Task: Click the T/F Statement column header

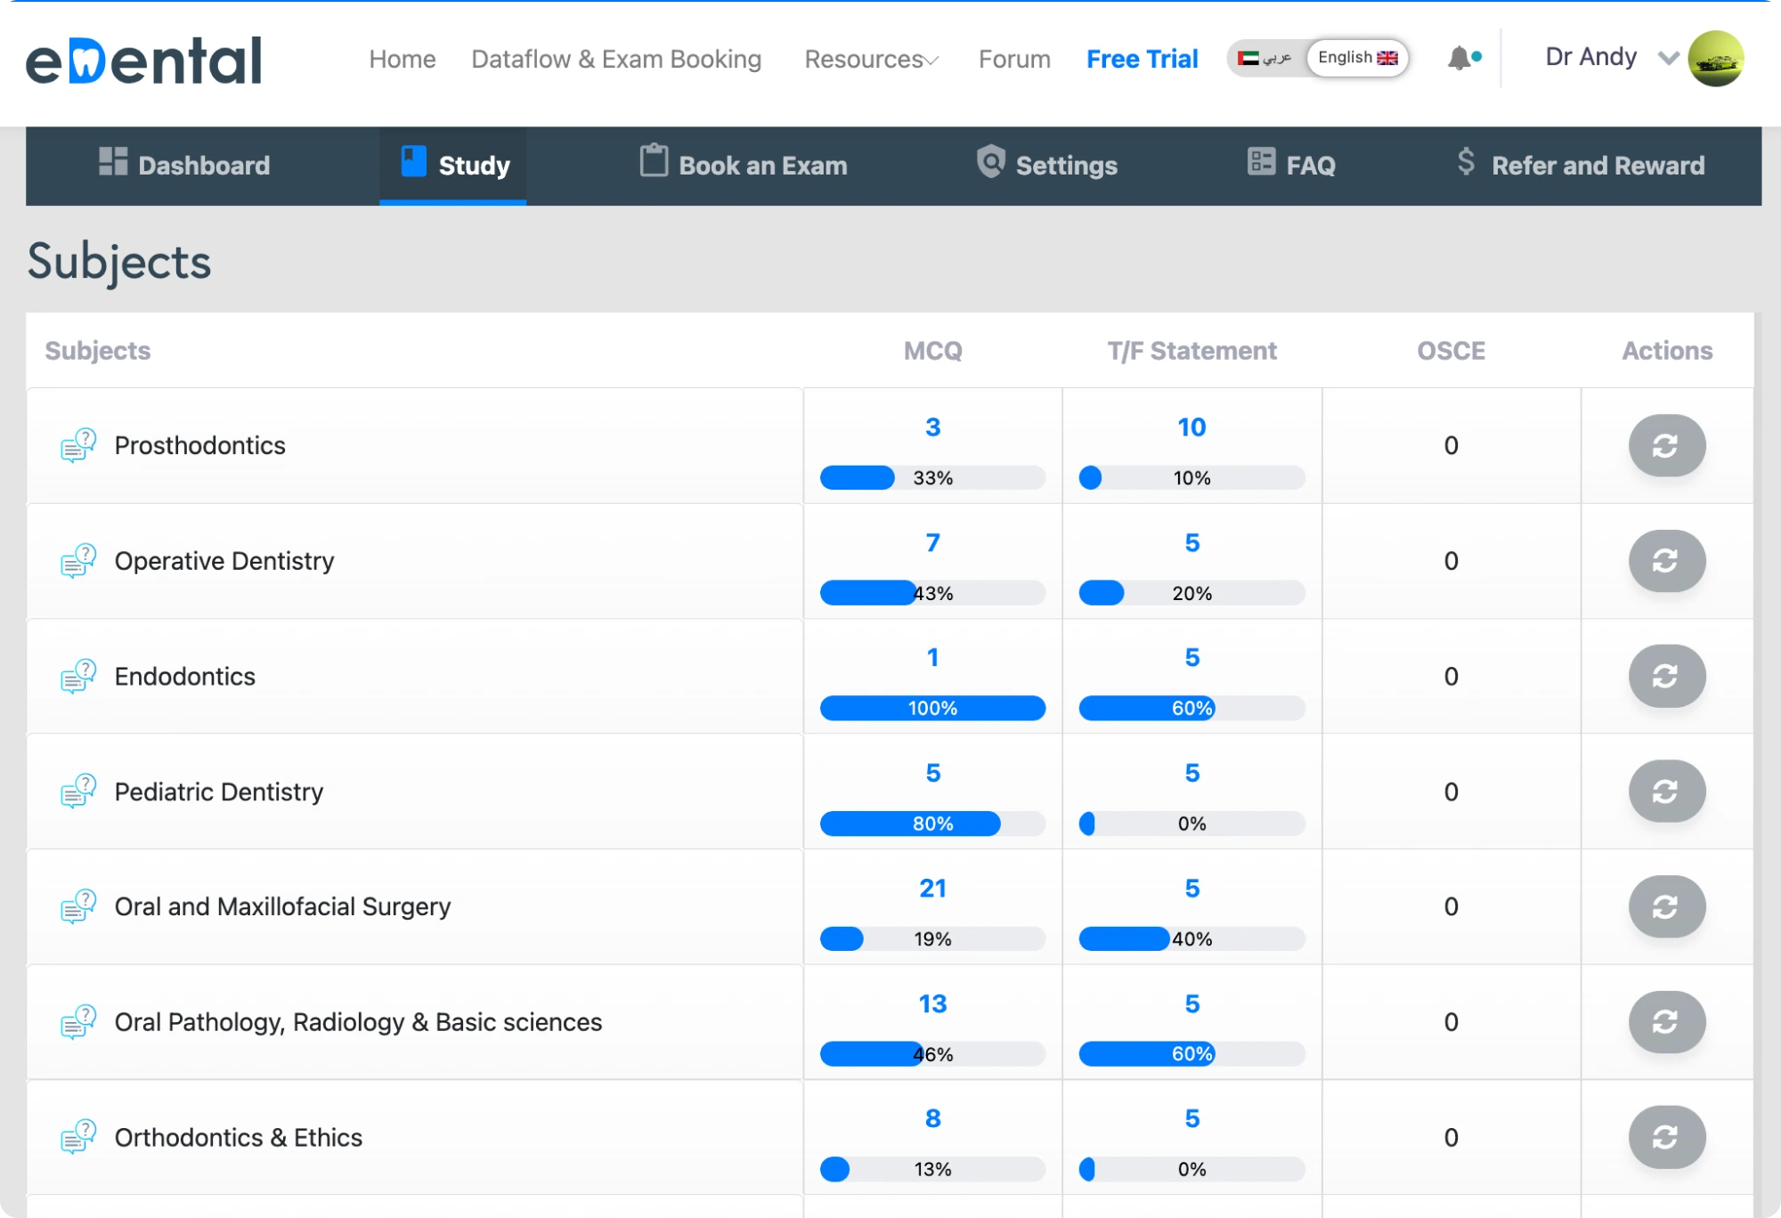Action: point(1191,351)
